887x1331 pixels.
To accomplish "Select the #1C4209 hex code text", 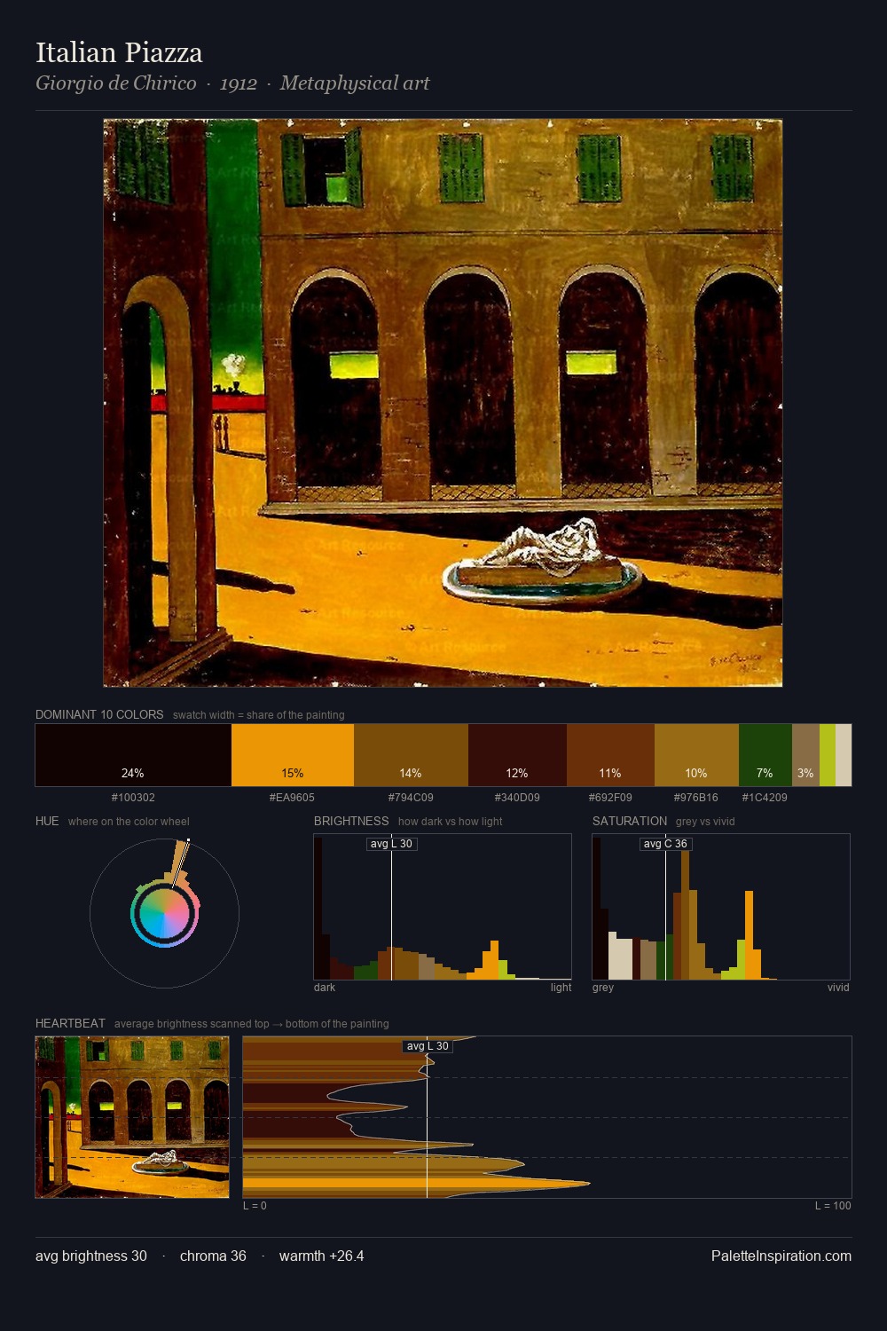I will tap(765, 798).
